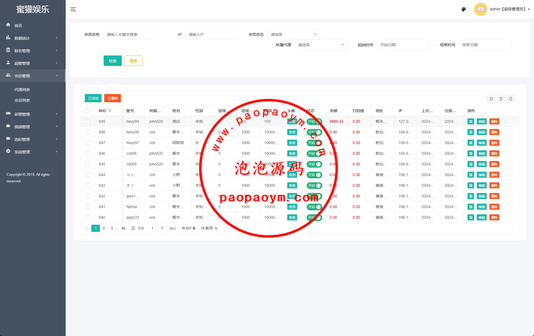The image size is (534, 336).
Task: Tick the checkbox for member 849
Action: point(88,121)
